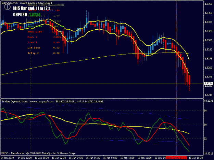Click the 1.6305 price axis label
214x160 pixels.
click(x=209, y=40)
